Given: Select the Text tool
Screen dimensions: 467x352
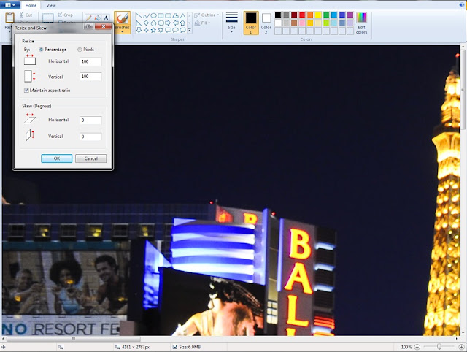Looking at the screenshot, I should pos(106,18).
